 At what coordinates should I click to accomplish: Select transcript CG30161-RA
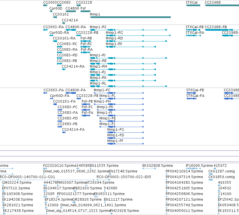point(64,38)
